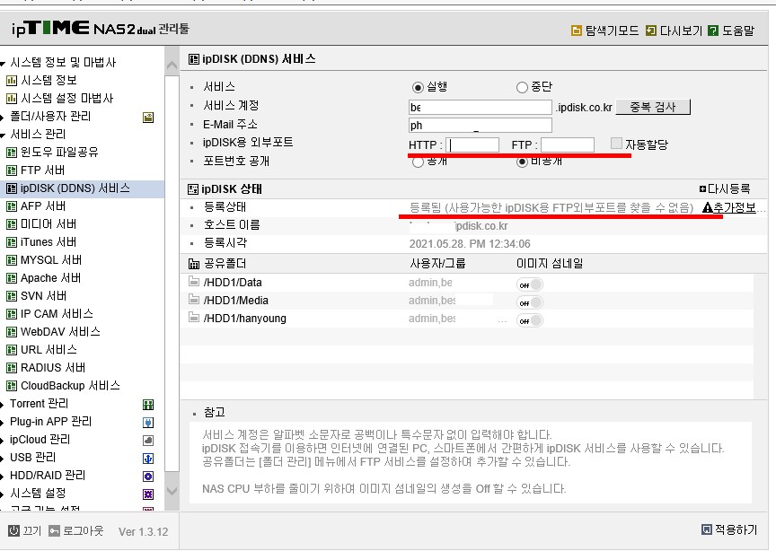Open the CloudBackup 서비스 menu item
The image size is (776, 551).
point(70,386)
